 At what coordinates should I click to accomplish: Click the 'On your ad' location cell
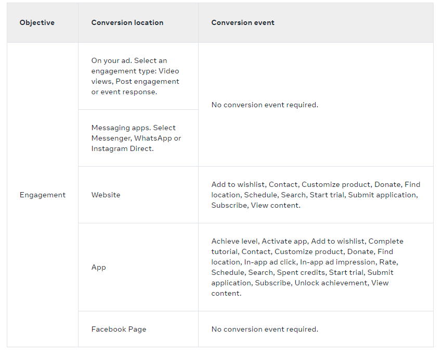138,76
